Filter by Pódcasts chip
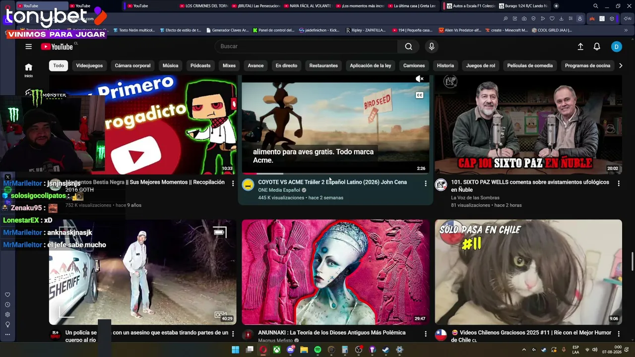Screen dimensions: 635x357 200,65
